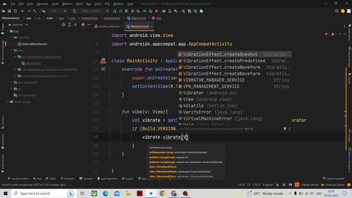
Task: Open Project panel gear options
Action: point(83,25)
